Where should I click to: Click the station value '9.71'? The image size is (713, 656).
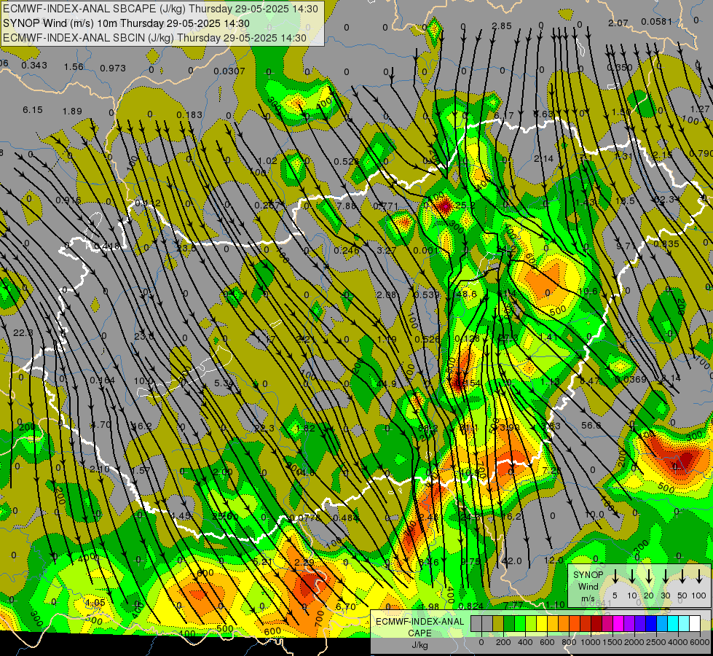626,246
